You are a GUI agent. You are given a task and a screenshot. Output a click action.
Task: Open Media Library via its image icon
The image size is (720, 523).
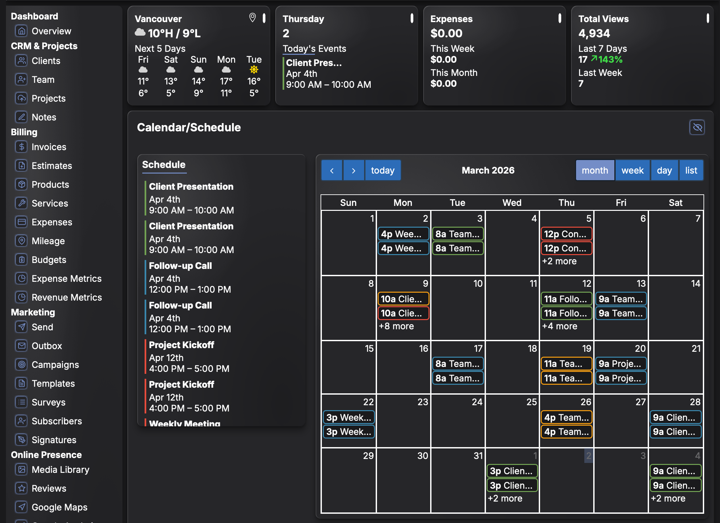21,470
